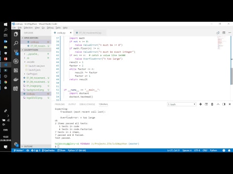Image resolution: width=233 pixels, height=174 pixels.
Task: Click the open changes icon in editor toolbar
Action: point(218,33)
